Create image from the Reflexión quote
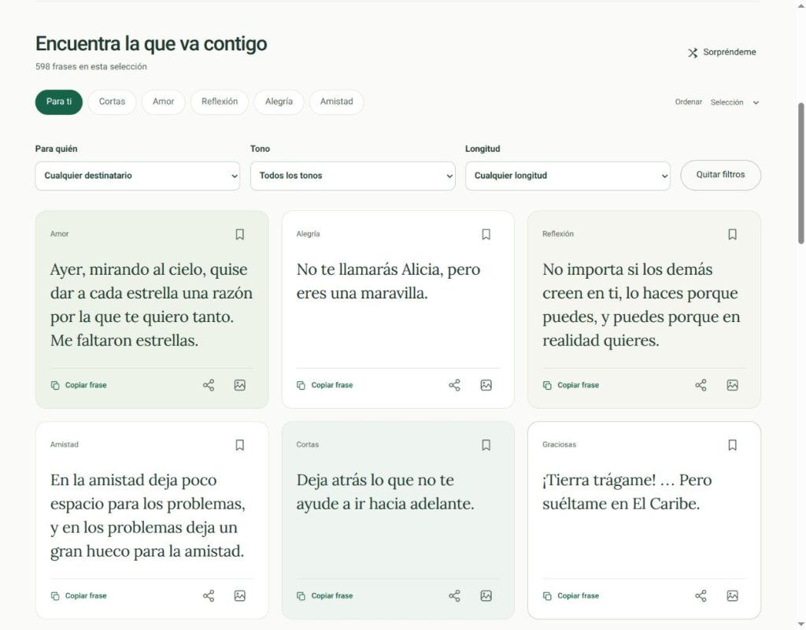 coord(732,385)
